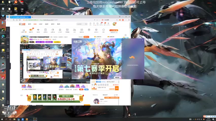This screenshot has width=216, height=121.
Task: Open a new browser tab with the plus button
Action: 32,17
